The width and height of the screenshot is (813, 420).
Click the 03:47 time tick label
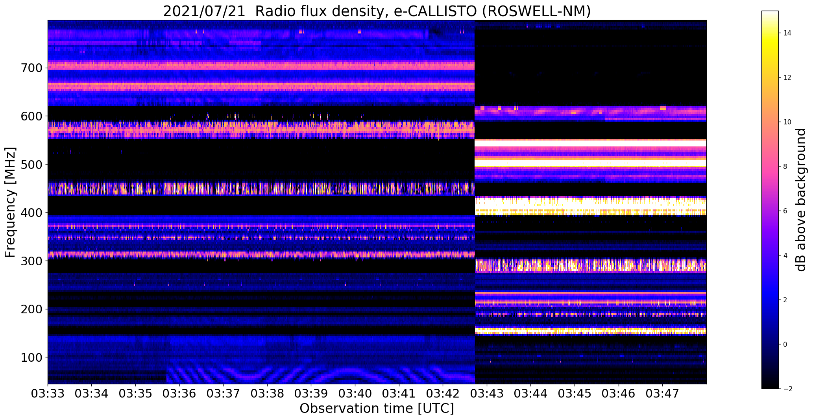pos(663,393)
